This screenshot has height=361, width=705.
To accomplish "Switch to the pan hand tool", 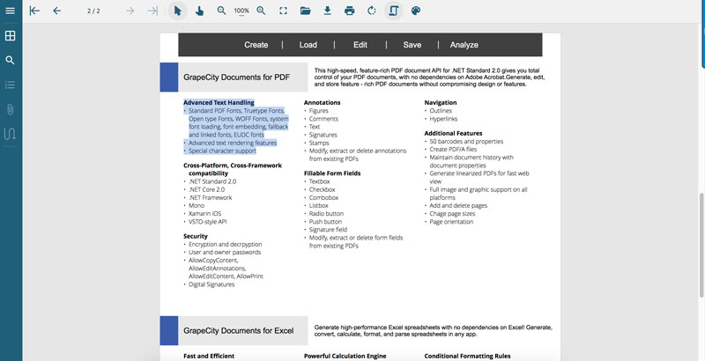I will click(200, 11).
